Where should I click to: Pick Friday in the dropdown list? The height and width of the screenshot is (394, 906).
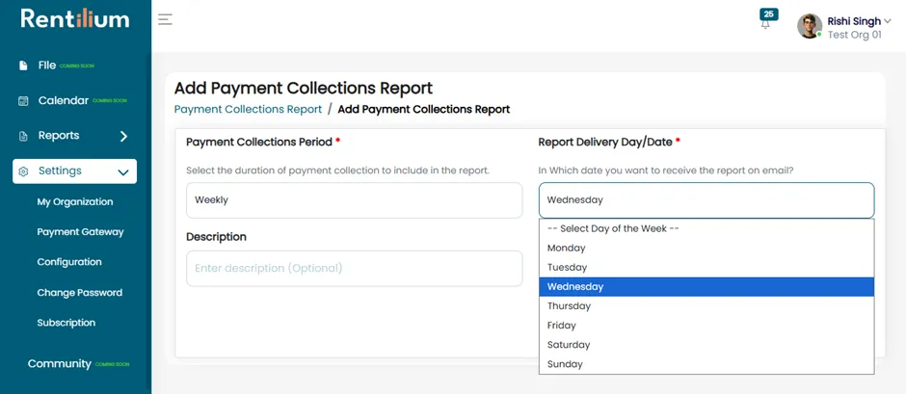coord(706,326)
